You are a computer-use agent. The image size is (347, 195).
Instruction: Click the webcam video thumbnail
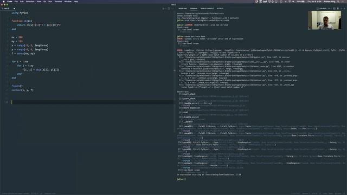tap(324, 20)
